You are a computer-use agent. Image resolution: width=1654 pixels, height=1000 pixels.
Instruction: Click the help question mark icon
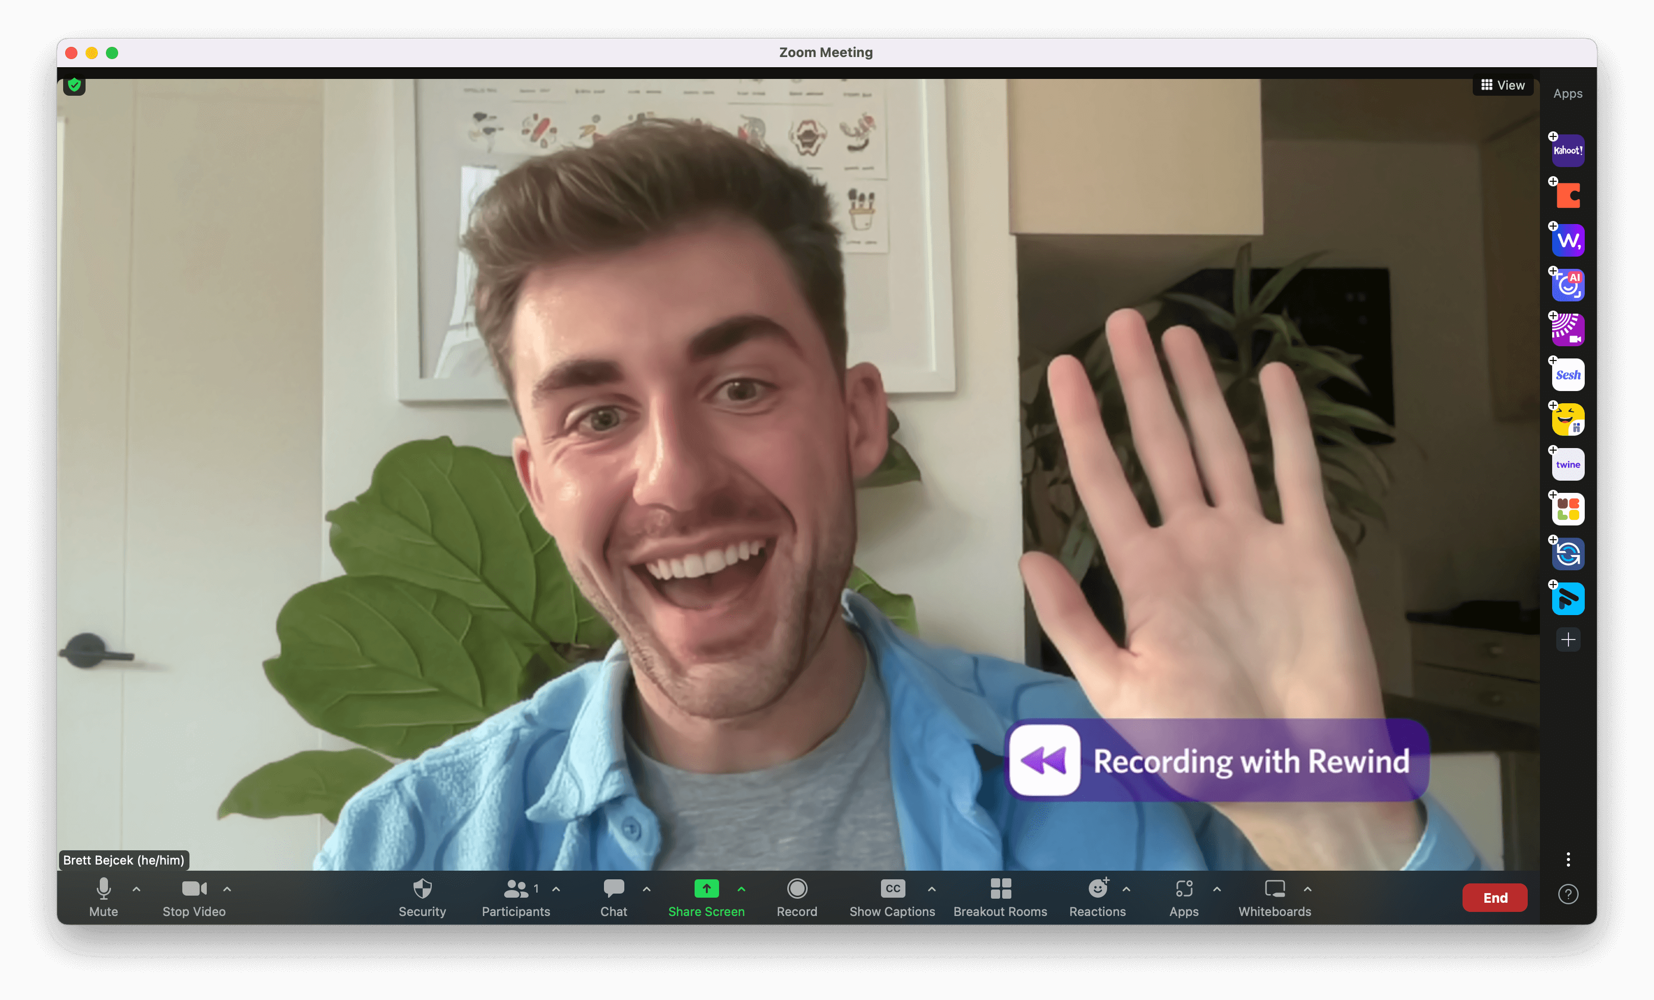click(1567, 894)
